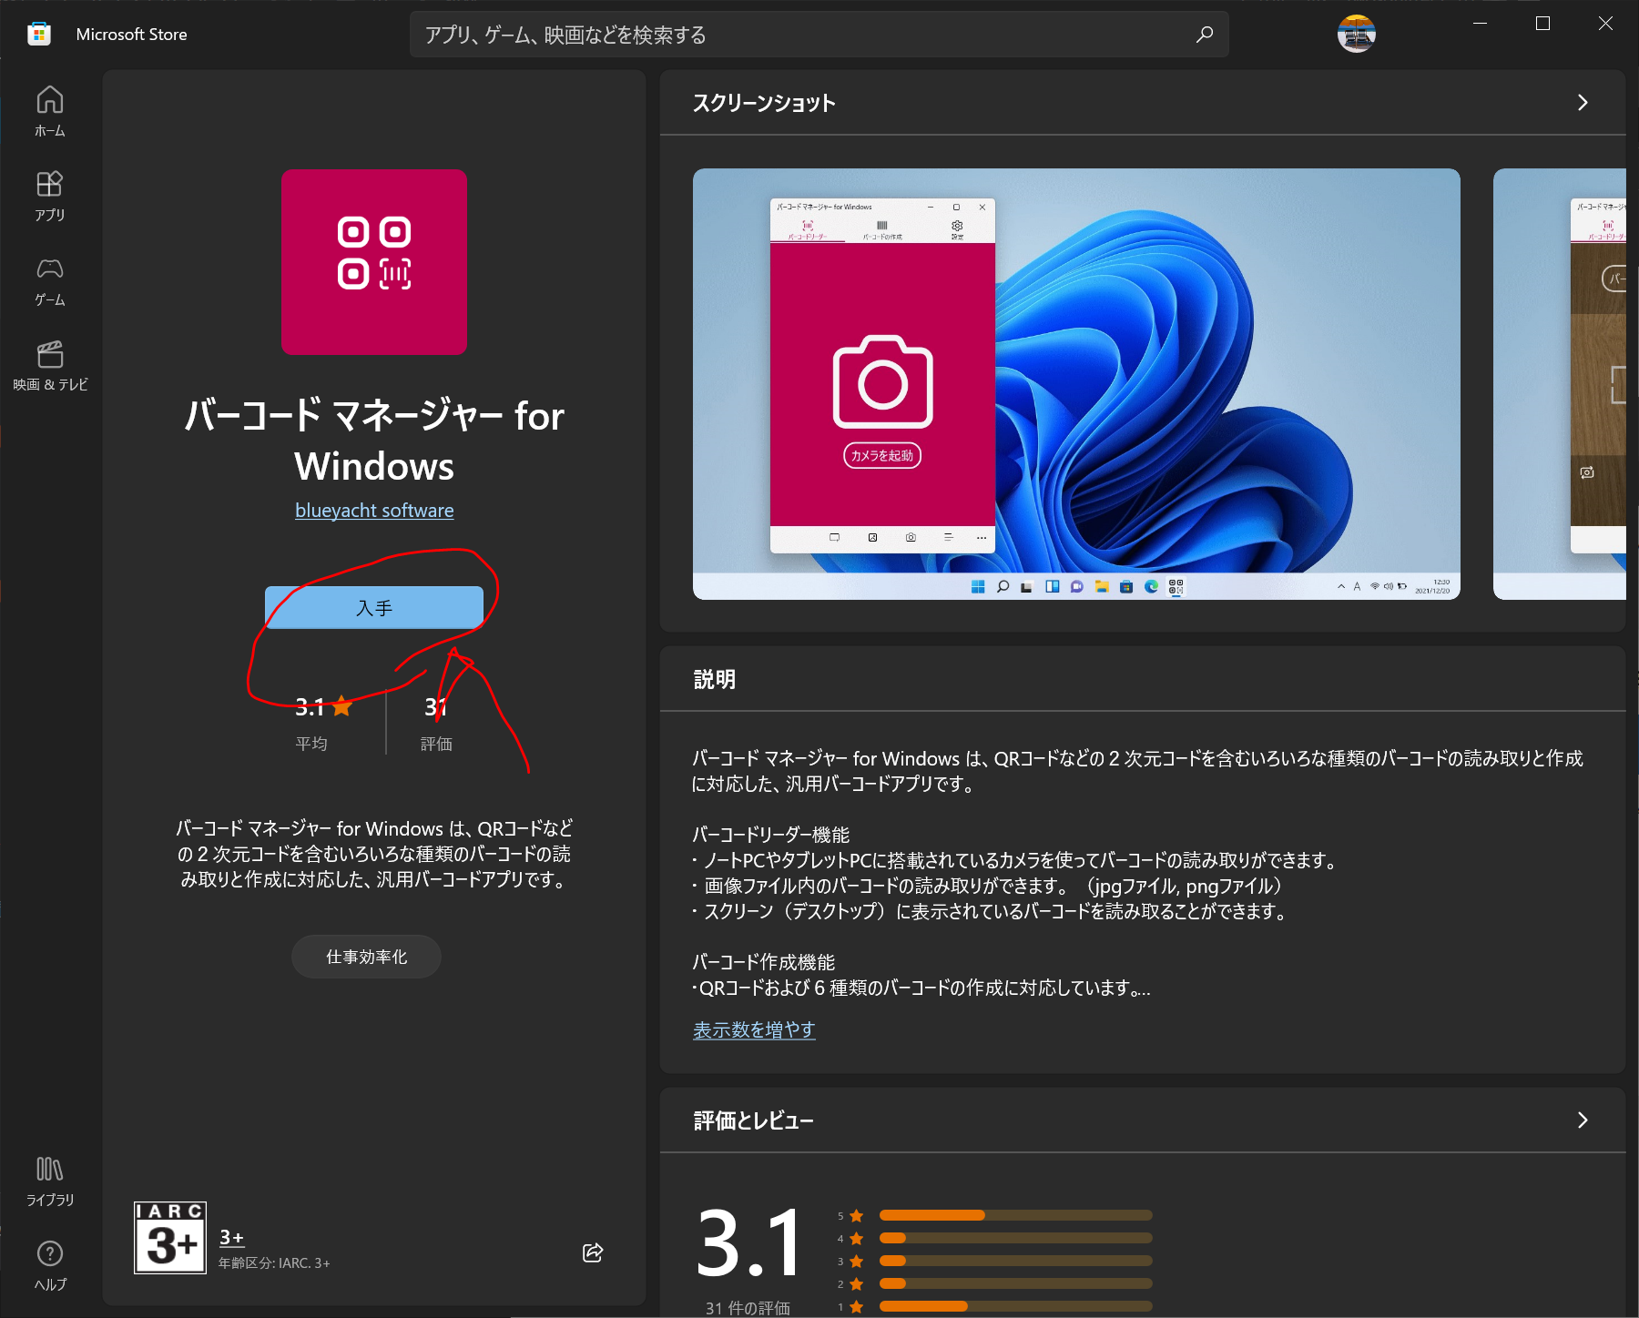The image size is (1639, 1318).
Task: Expand the スクリーンショット section chevron
Action: (1583, 102)
